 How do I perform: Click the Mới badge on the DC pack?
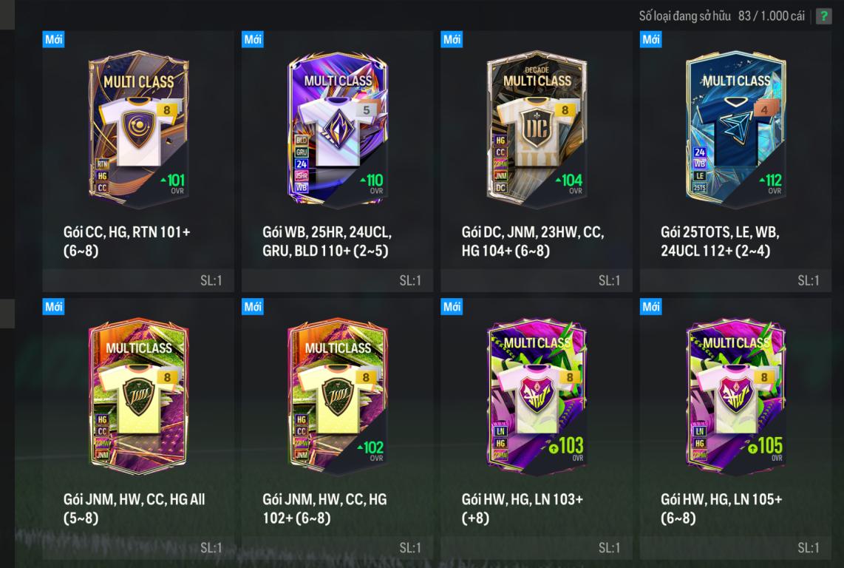pos(452,39)
